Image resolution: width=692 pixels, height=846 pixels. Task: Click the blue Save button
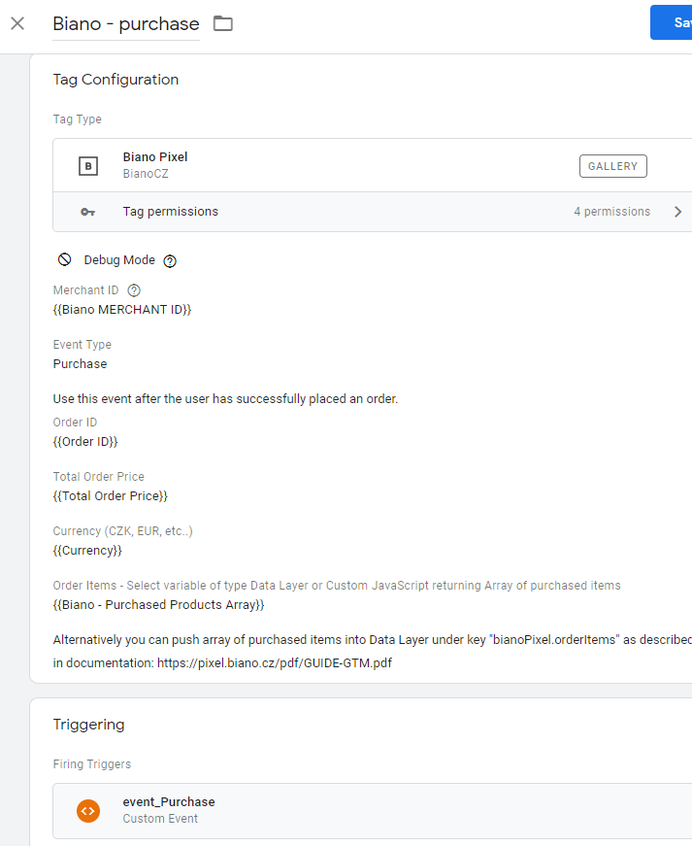pos(672,22)
